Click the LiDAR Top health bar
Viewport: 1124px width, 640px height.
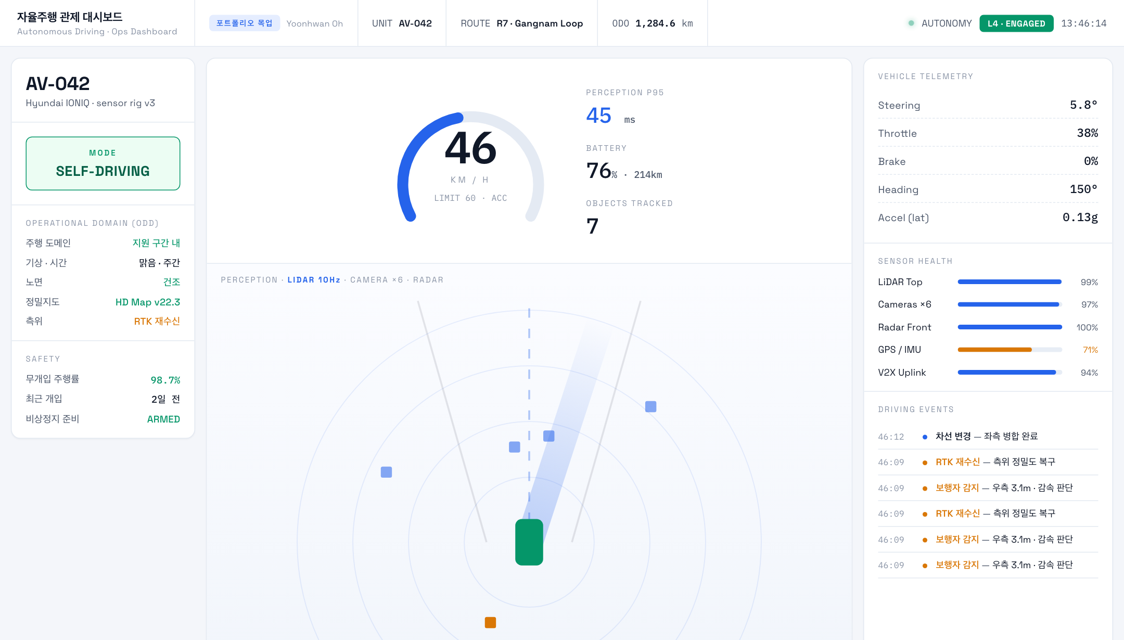[x=1010, y=282]
